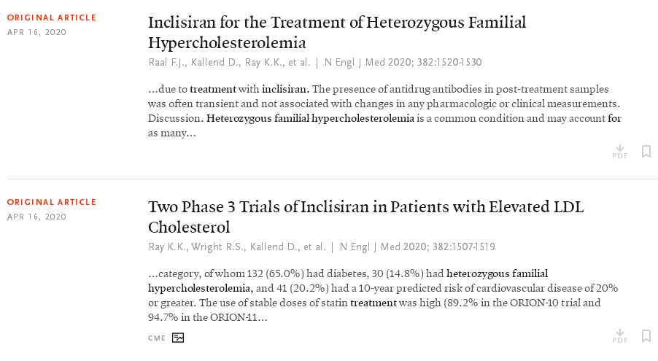Click citation N Engl J Med 2020; 382:1507-1519
Screen dimensions: 658x361
click(417, 247)
